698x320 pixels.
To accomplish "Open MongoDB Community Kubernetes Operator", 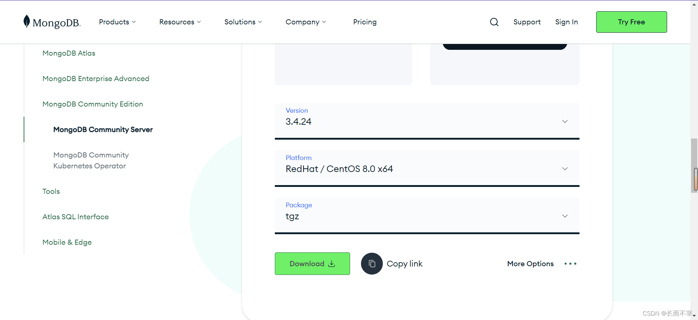I will 91,160.
